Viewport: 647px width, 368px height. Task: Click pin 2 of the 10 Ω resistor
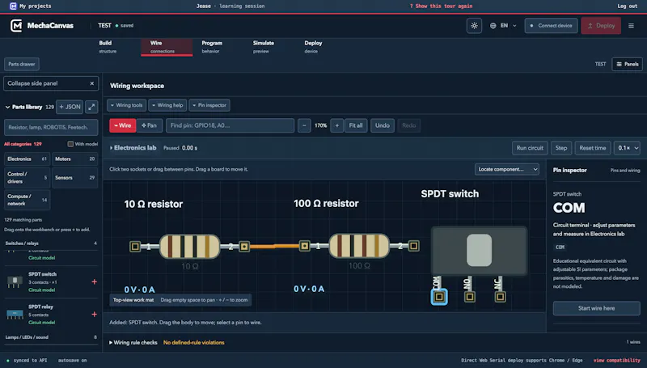[244, 247]
